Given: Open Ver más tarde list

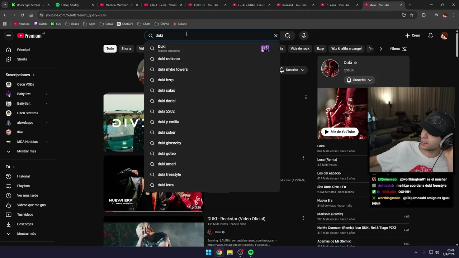Looking at the screenshot, I should tap(27, 195).
